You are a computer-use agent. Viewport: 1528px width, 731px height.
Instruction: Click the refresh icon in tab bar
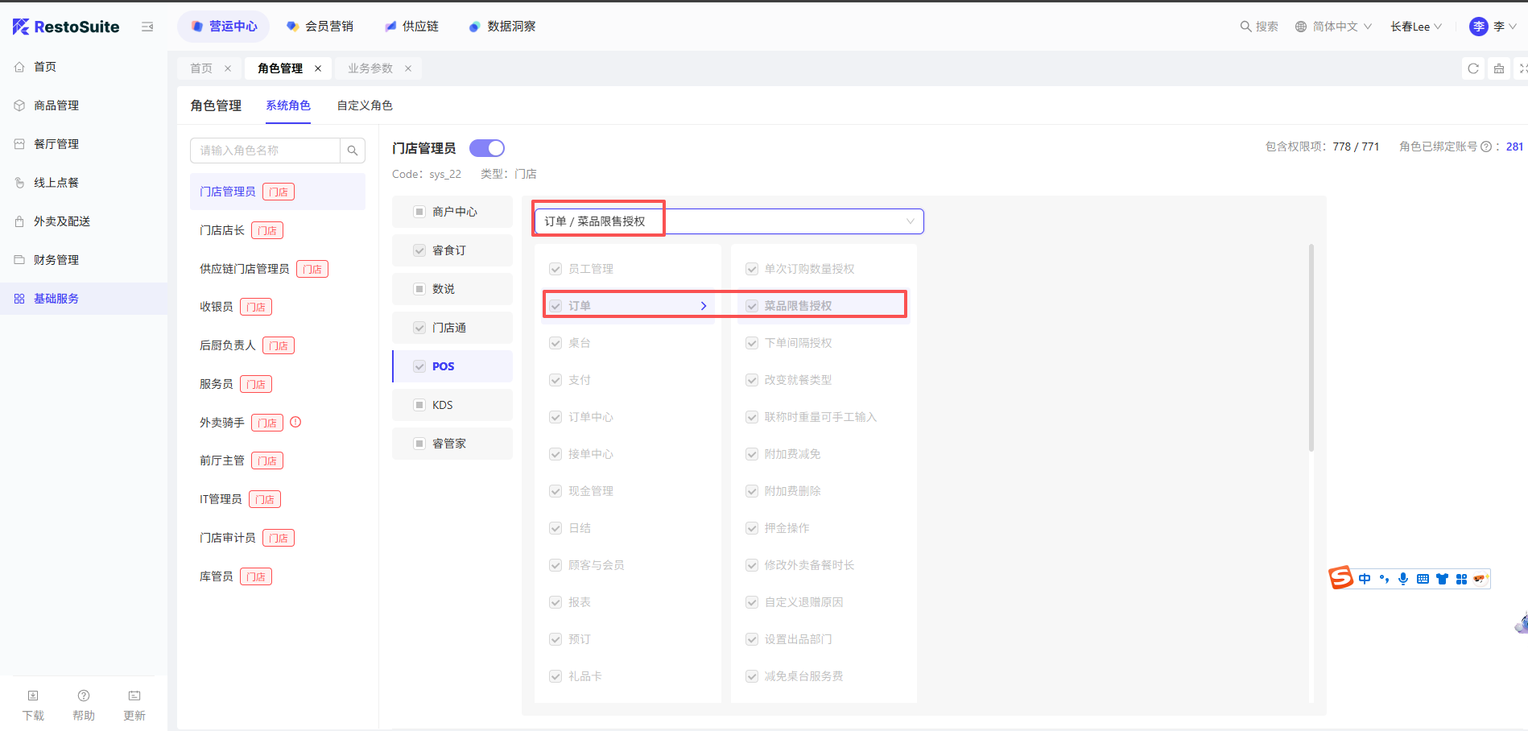click(x=1472, y=68)
